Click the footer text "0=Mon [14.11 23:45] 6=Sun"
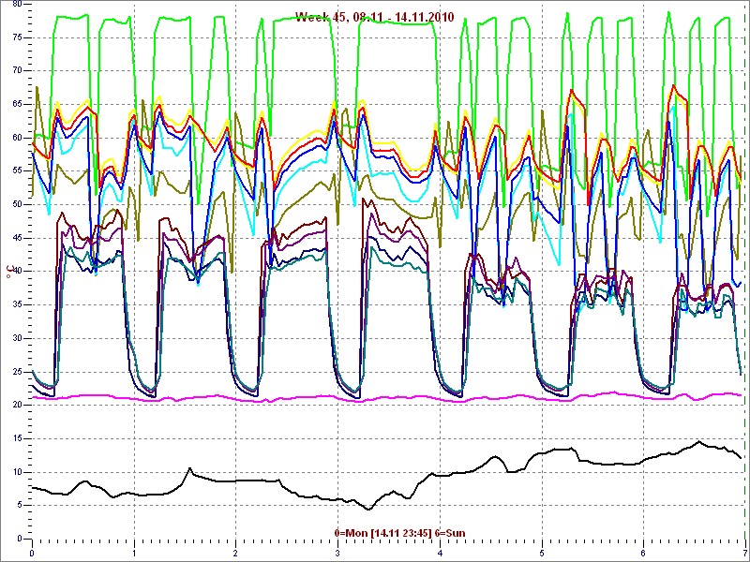The image size is (750, 562). 400,532
